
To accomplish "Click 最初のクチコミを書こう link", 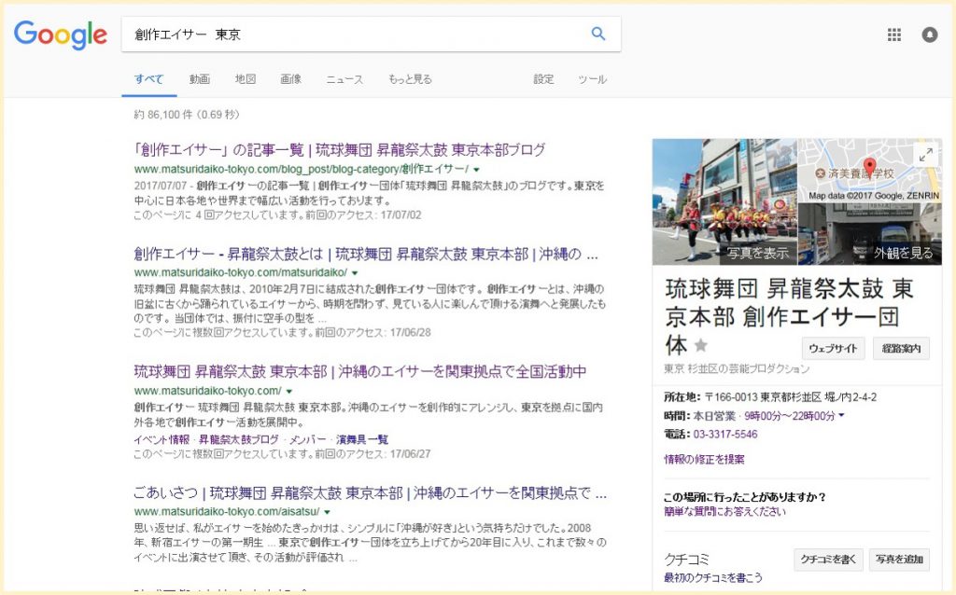I will pos(712,577).
